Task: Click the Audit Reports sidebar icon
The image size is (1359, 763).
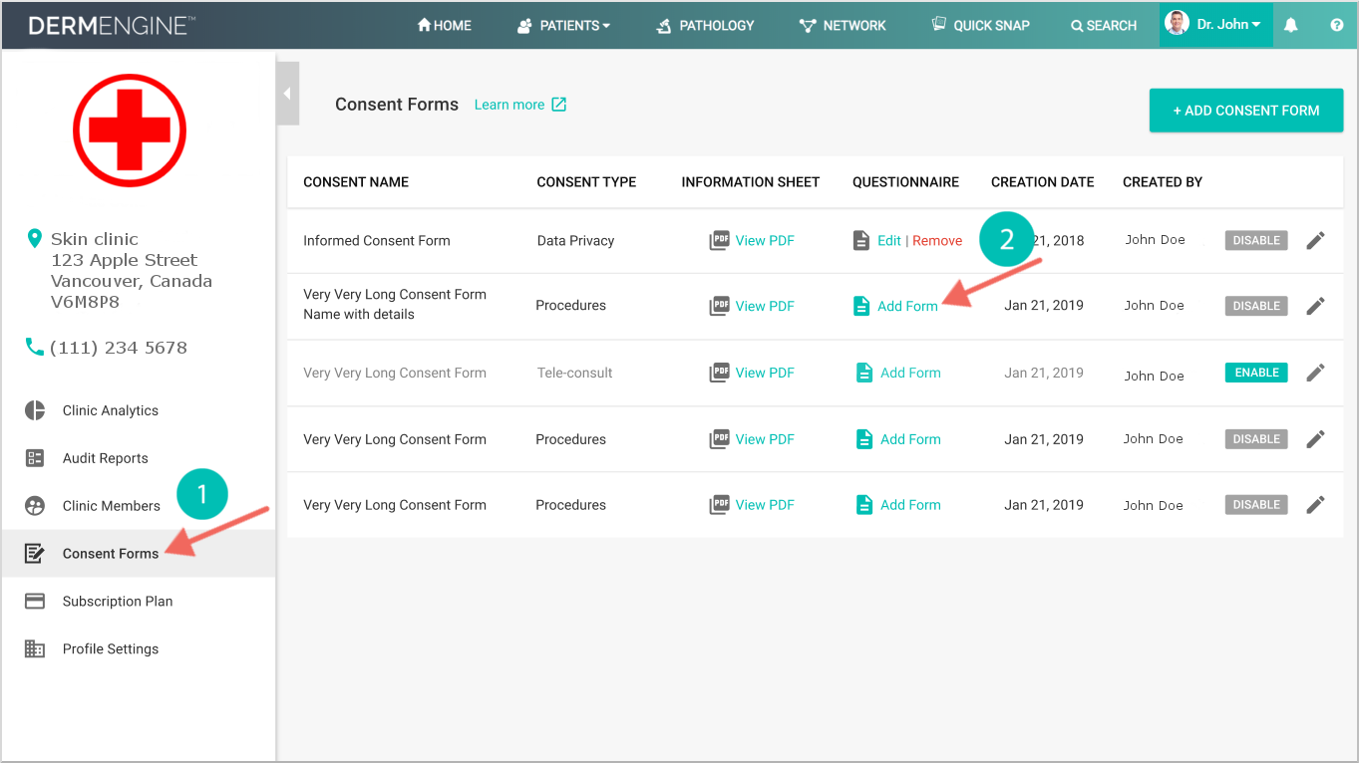Action: click(35, 458)
